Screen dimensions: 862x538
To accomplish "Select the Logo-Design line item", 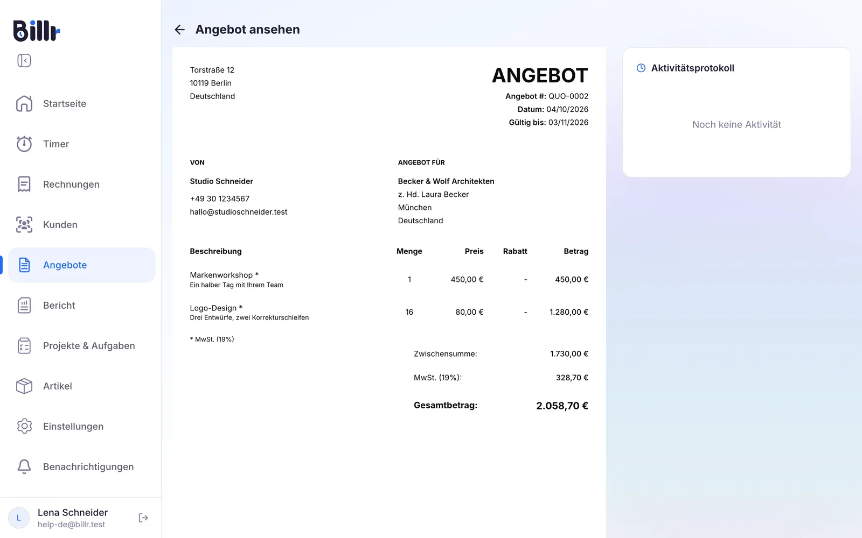I will 389,312.
